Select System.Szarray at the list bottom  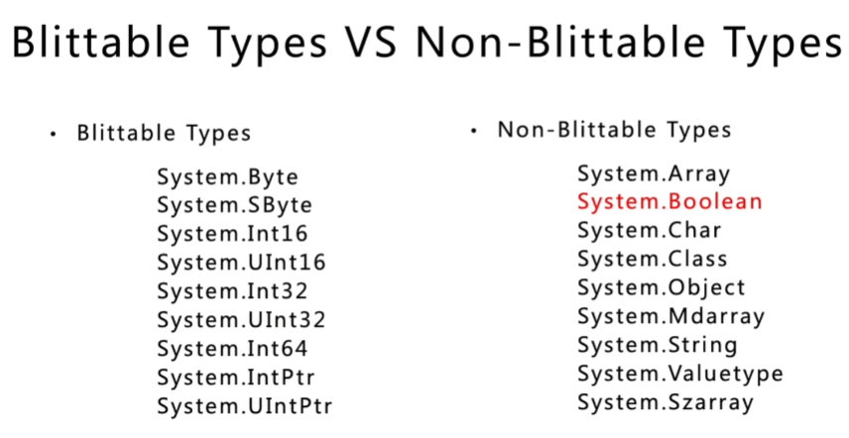pos(665,403)
